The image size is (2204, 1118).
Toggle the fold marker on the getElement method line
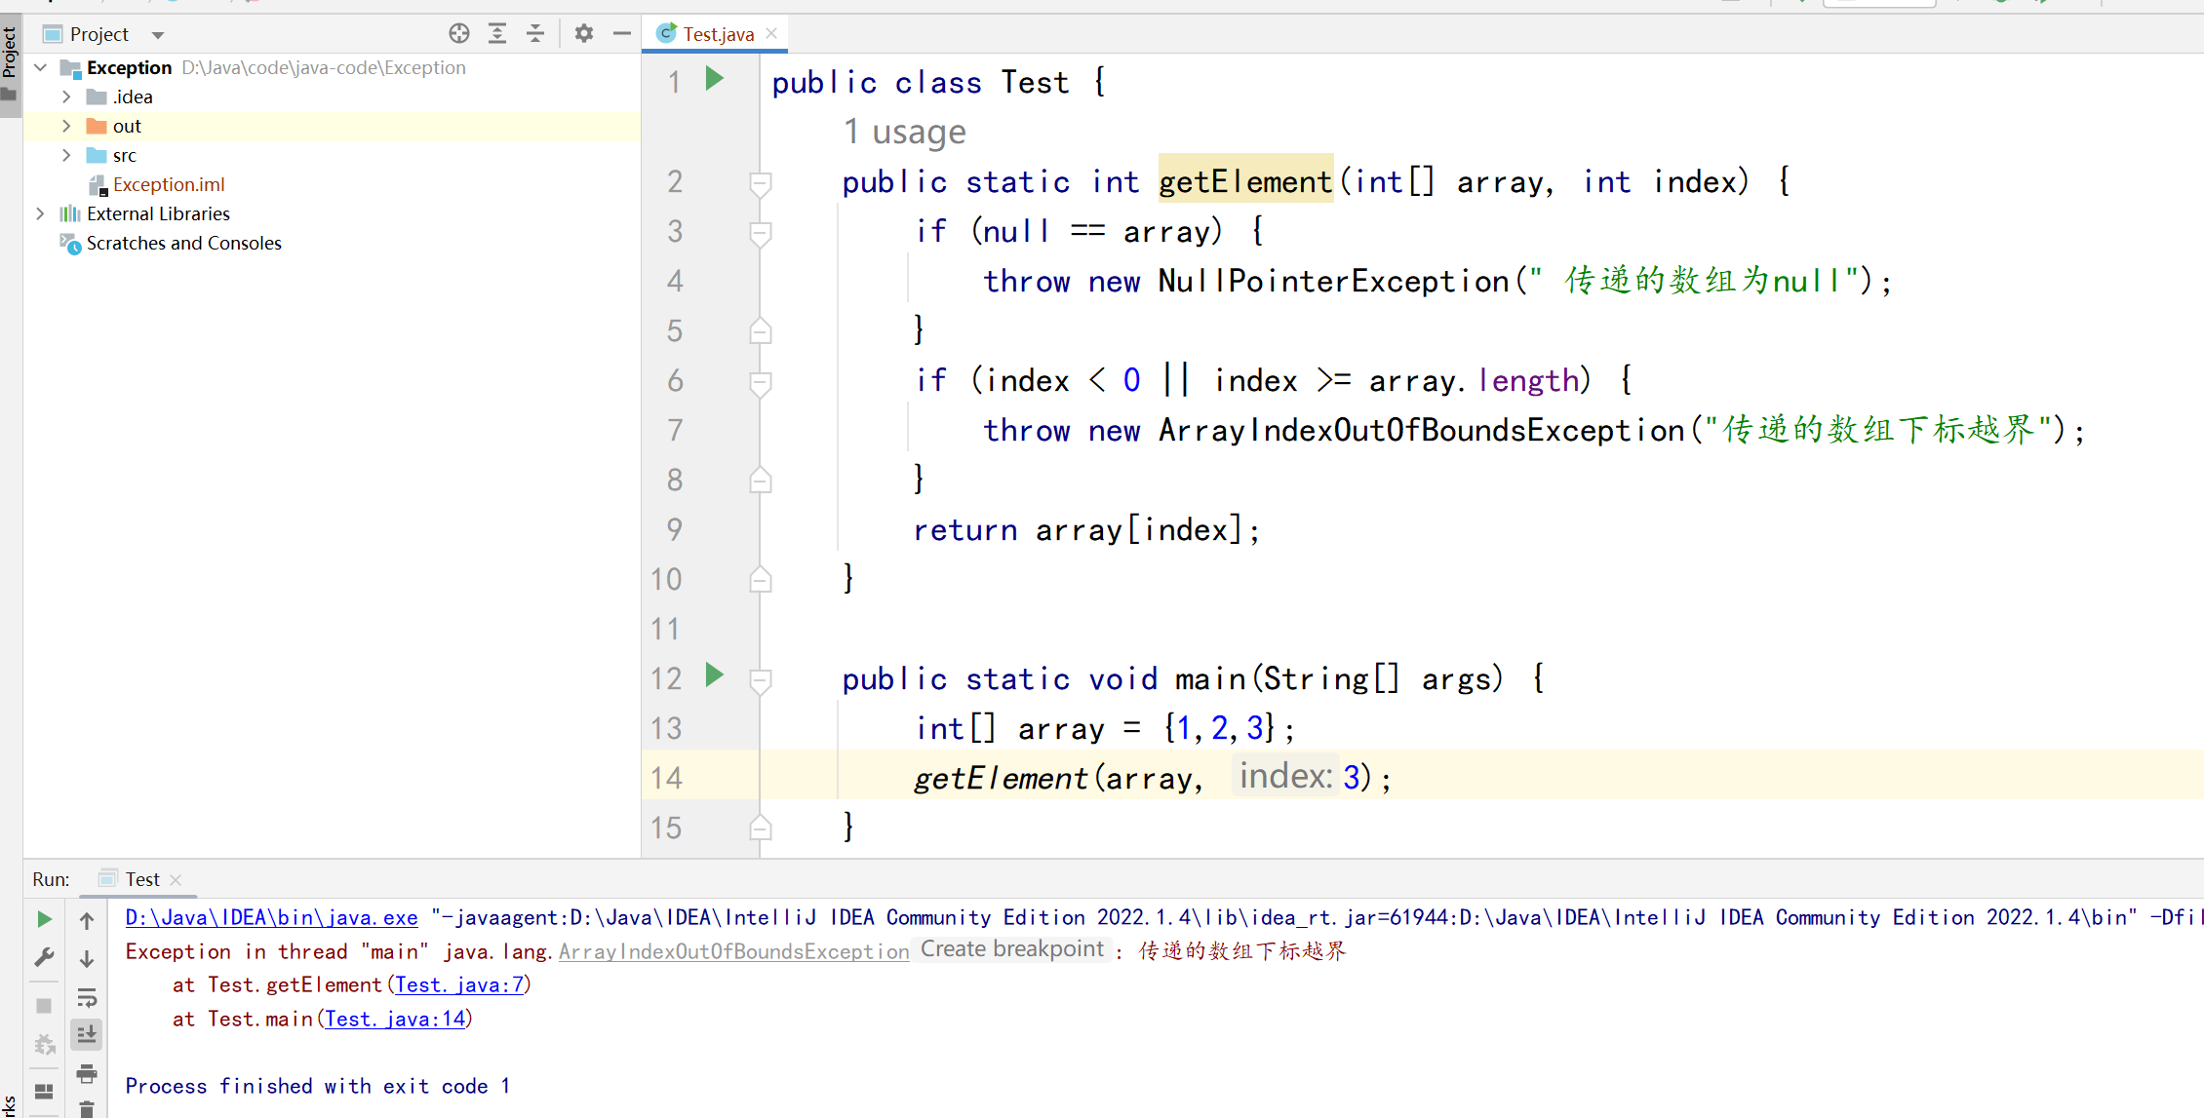761,182
